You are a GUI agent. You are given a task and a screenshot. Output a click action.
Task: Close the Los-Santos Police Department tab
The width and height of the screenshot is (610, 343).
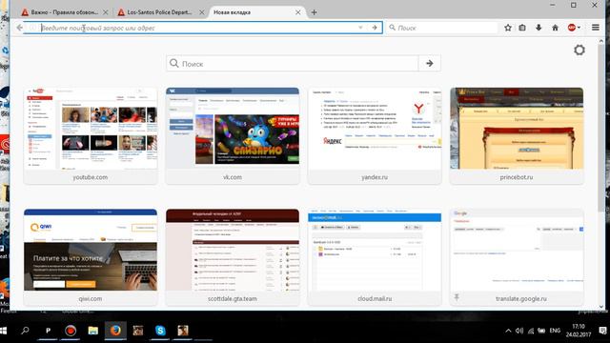click(201, 12)
